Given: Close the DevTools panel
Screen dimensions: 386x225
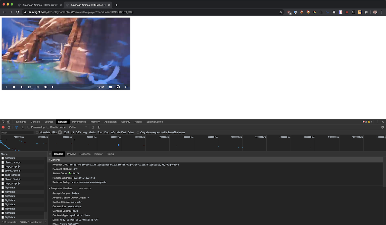Looking at the screenshot, I should click(383, 122).
